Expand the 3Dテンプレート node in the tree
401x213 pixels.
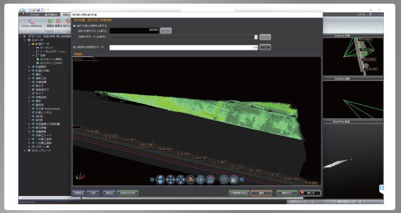[25, 151]
